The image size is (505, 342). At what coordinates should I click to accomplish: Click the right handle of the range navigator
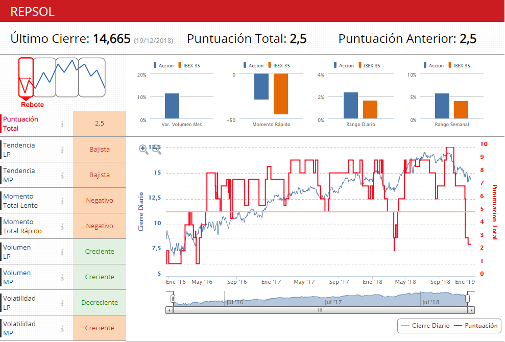point(467,299)
